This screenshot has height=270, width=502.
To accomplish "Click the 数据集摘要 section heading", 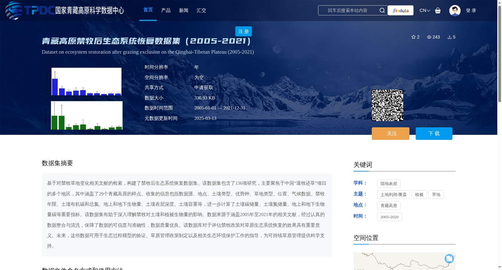I will 57,163.
